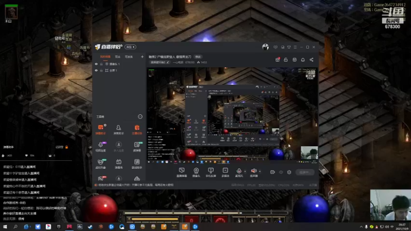Toggle visibility of 摄像头 1 source

[x=96, y=64]
